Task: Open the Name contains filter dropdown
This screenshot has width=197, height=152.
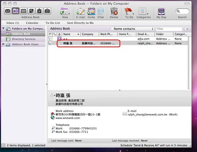Action: pyautogui.click(x=132, y=29)
